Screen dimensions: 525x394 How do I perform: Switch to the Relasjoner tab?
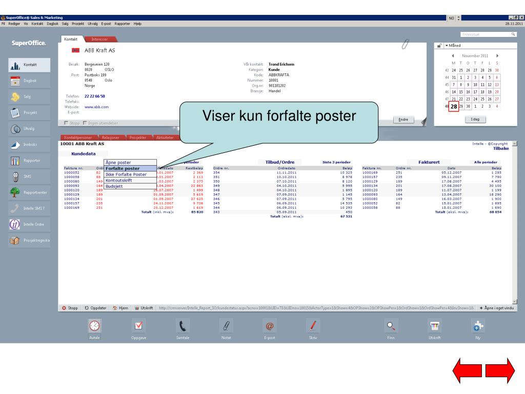click(111, 137)
